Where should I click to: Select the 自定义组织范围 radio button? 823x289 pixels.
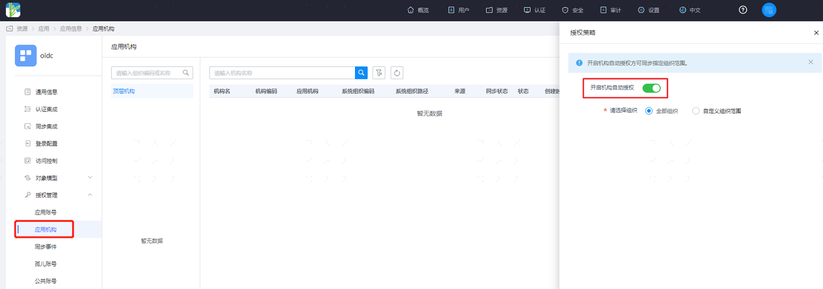pos(696,111)
